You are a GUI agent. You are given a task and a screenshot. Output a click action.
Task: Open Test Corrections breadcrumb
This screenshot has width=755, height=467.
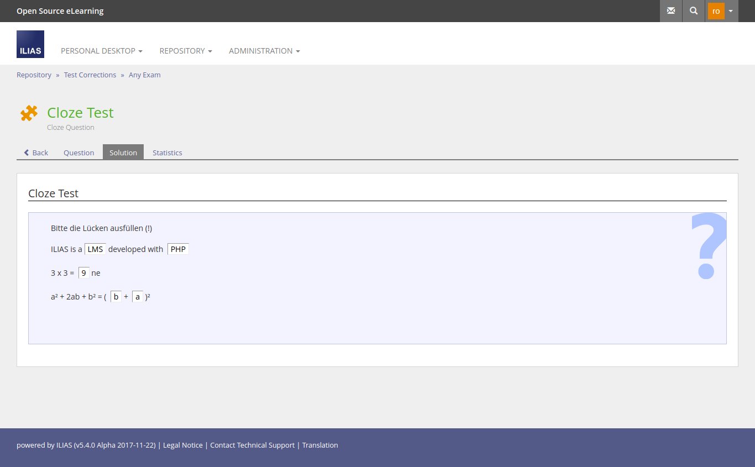[x=90, y=75]
